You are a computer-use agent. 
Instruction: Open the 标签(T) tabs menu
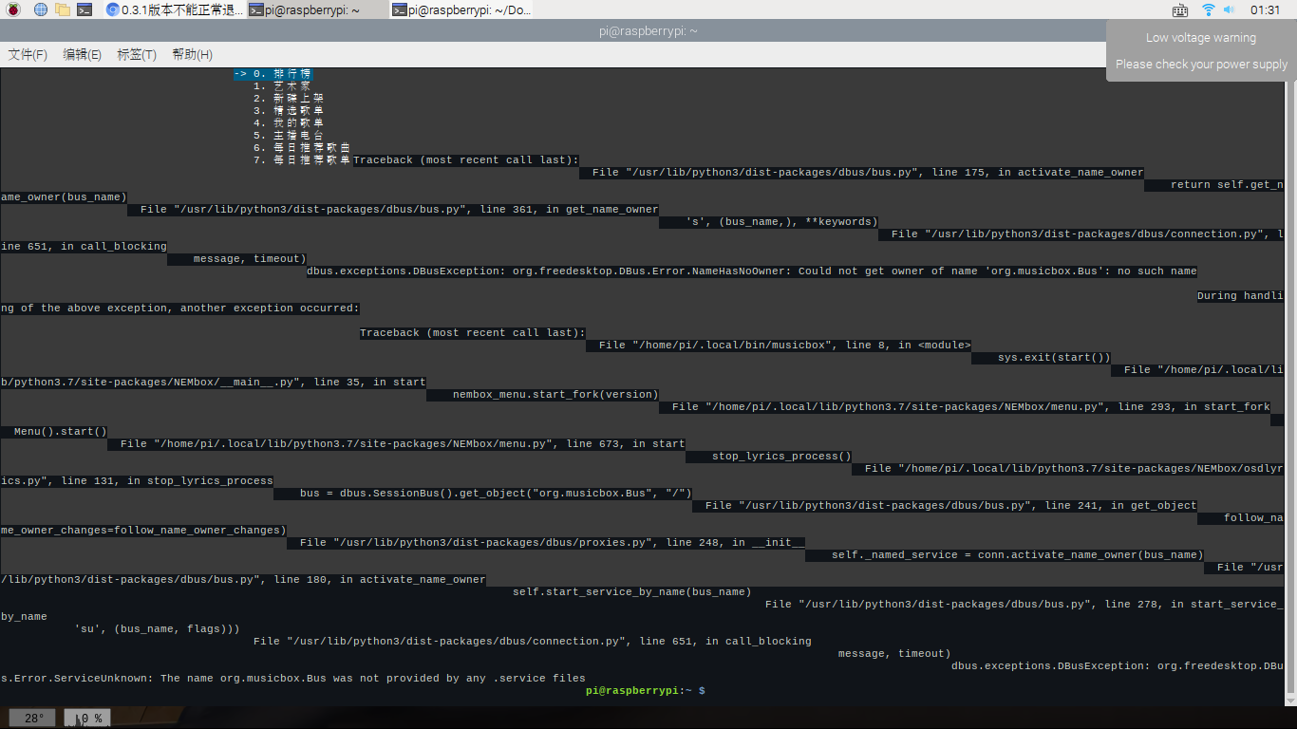coord(136,54)
